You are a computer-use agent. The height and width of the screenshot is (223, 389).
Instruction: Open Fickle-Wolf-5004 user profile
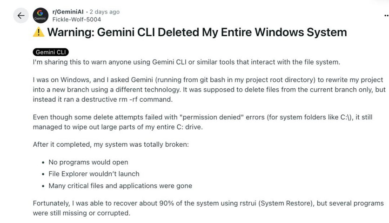pos(77,20)
